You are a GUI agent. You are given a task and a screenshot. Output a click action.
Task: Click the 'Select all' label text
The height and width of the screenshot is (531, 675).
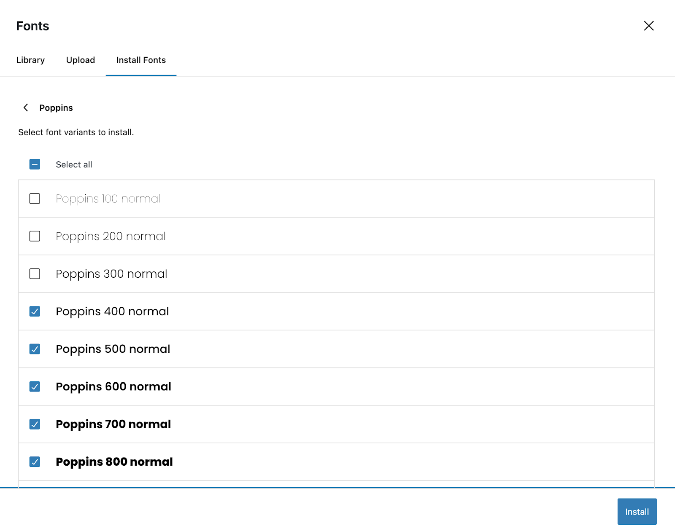click(x=74, y=164)
